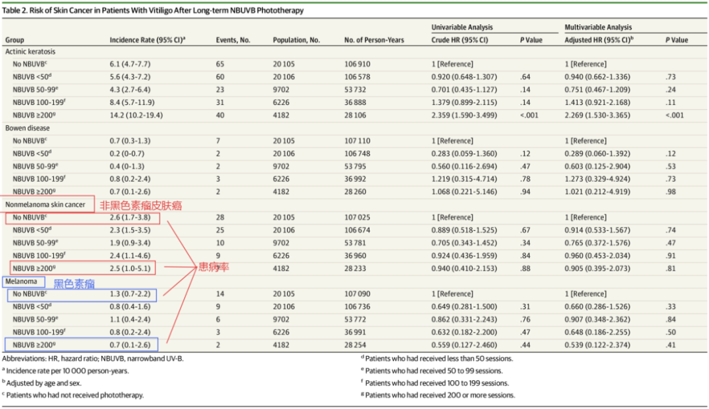Click the Events, No. column header

click(x=233, y=40)
